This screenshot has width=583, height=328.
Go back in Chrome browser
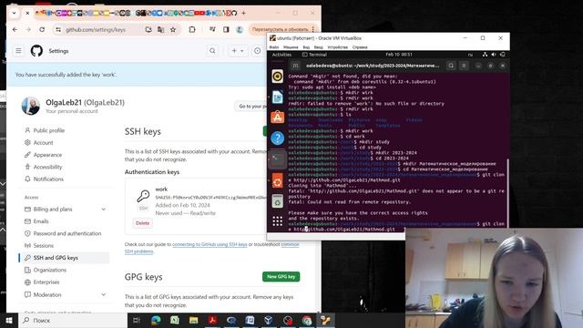click(x=15, y=29)
